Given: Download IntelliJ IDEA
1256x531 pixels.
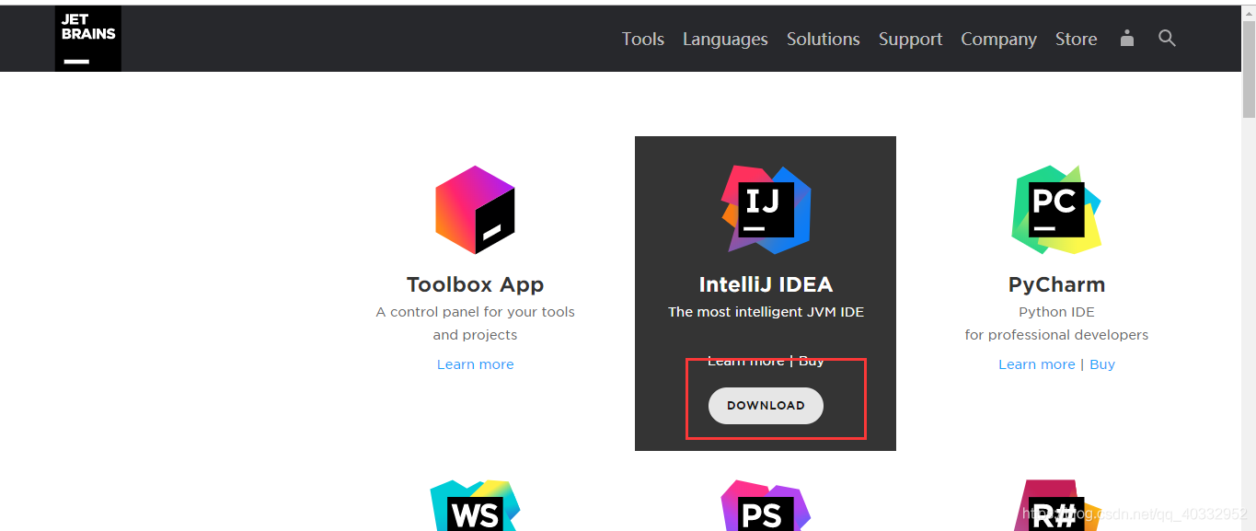Looking at the screenshot, I should (x=766, y=406).
